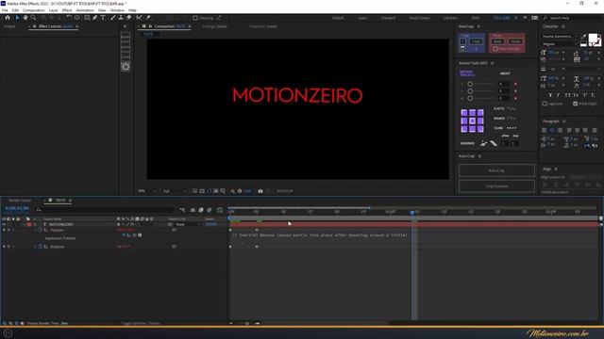This screenshot has width=604, height=339.
Task: Click the gear icon in the left panel strip
Action: [126, 67]
